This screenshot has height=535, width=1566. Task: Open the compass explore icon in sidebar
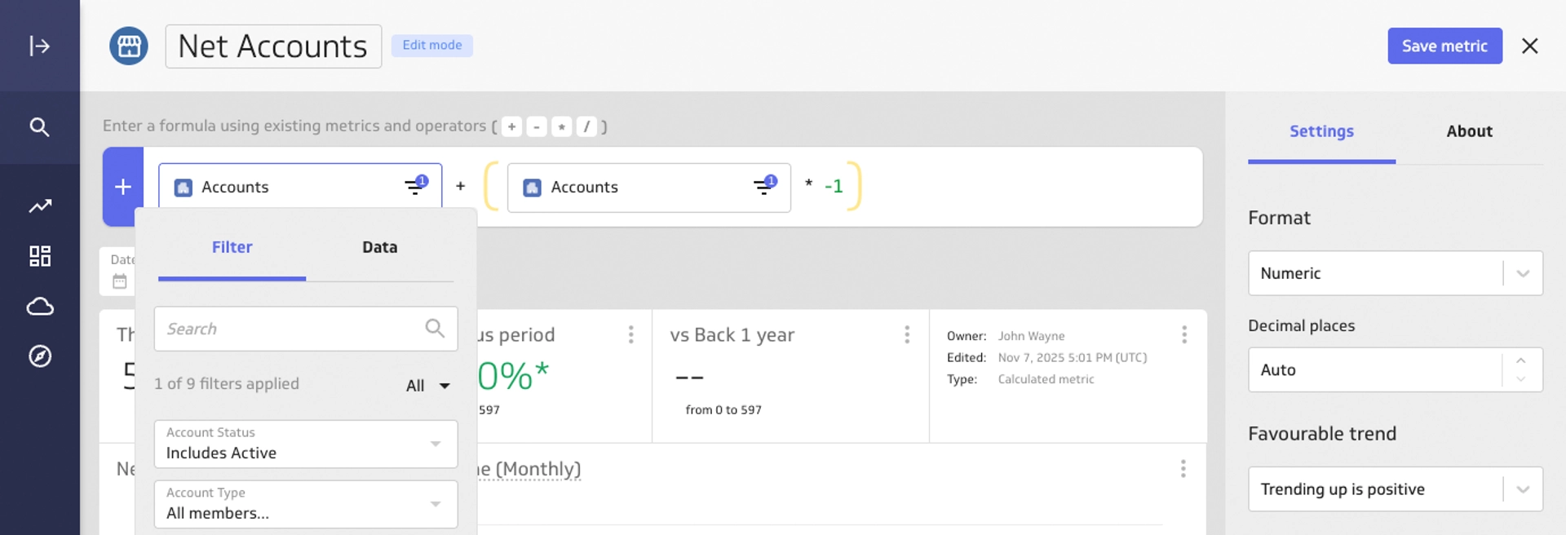coord(39,356)
